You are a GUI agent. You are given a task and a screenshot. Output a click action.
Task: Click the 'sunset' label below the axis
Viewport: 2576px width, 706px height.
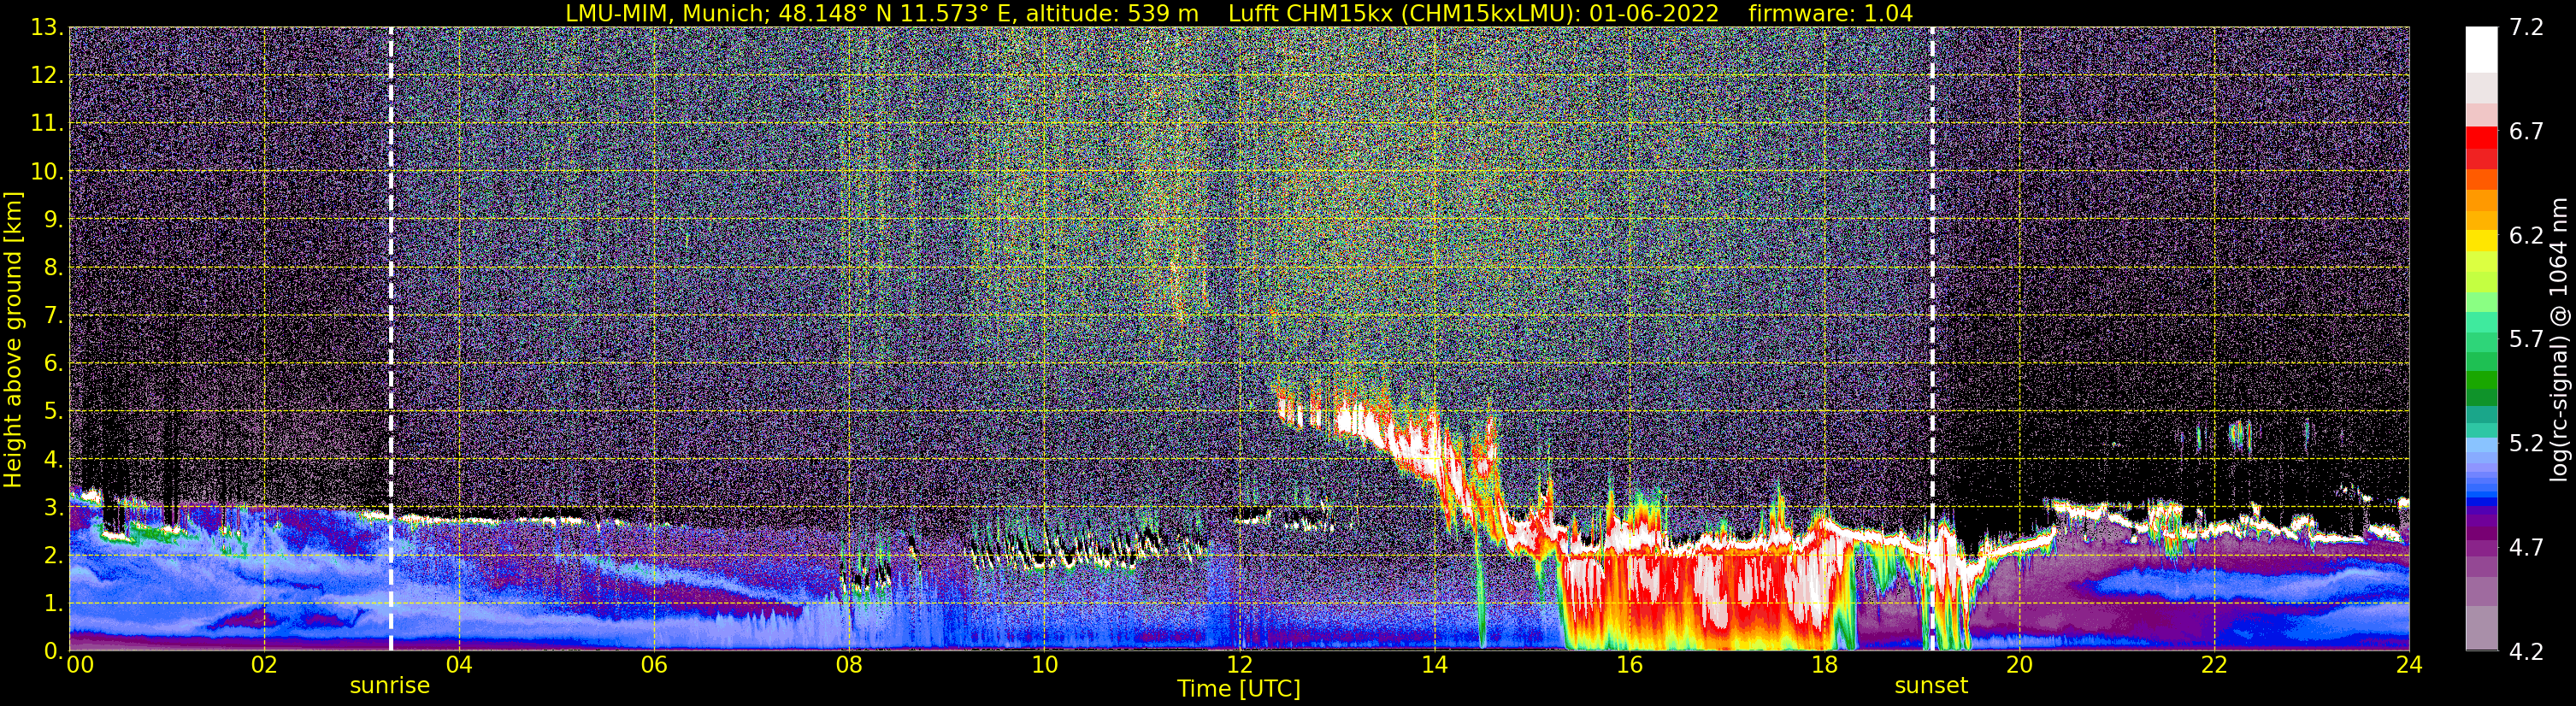[x=1931, y=686]
